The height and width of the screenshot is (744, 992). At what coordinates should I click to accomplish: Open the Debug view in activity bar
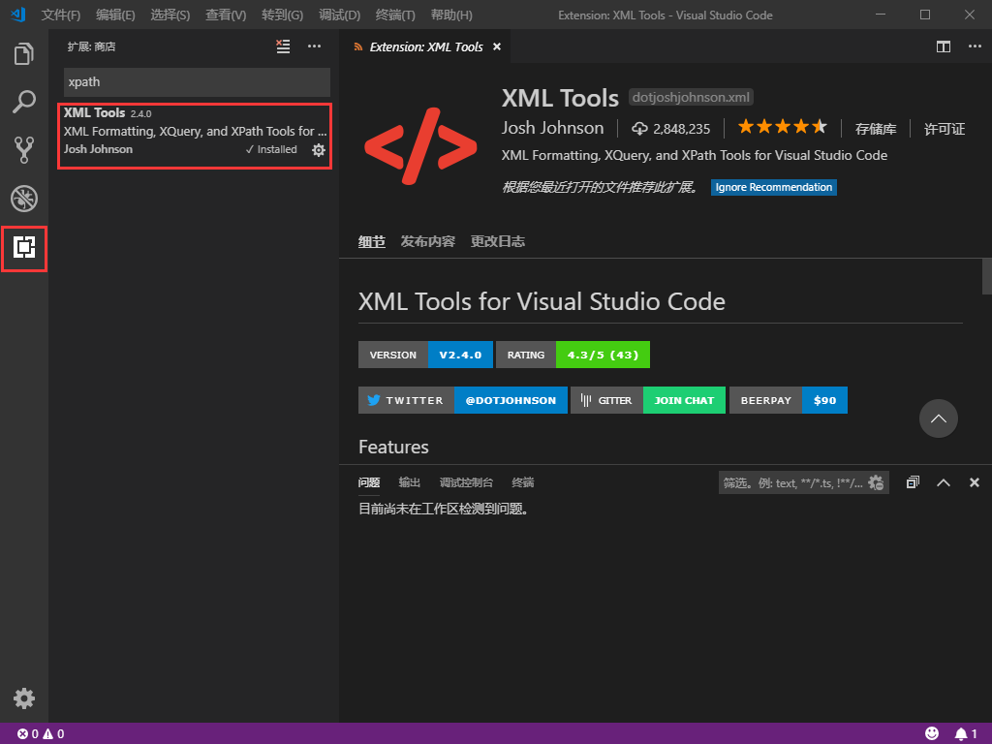[24, 199]
